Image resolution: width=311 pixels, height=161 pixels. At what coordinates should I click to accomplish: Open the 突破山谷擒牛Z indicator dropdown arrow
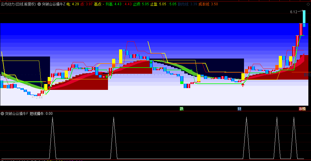point(39,4)
